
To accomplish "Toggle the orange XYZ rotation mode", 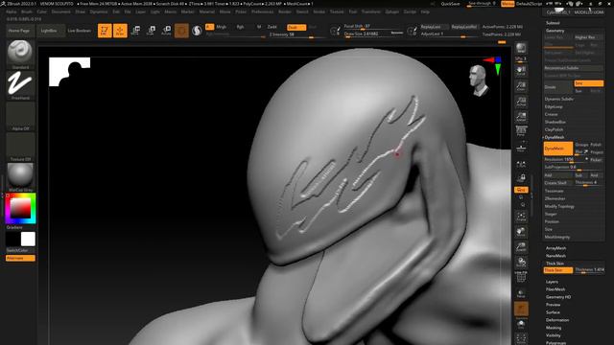I will click(x=521, y=190).
